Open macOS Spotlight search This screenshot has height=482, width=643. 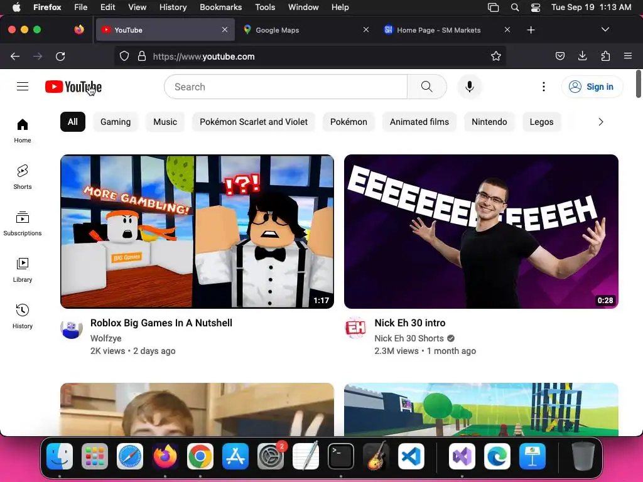(x=515, y=8)
